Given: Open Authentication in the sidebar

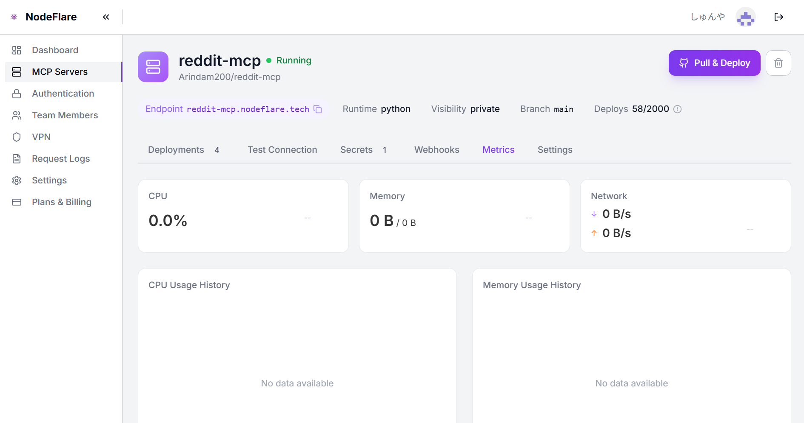Looking at the screenshot, I should pyautogui.click(x=63, y=94).
